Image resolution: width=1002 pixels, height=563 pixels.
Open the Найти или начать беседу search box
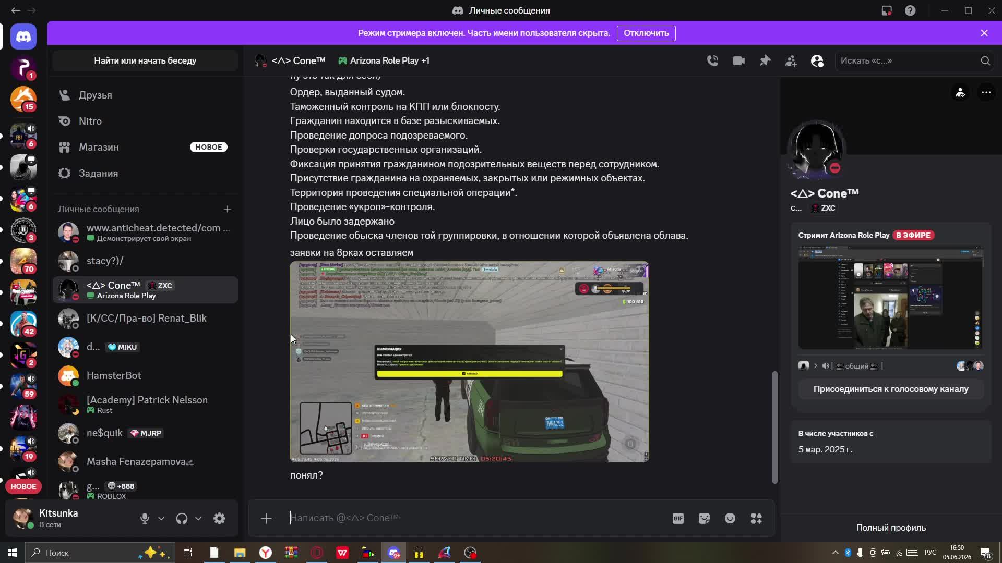(145, 60)
